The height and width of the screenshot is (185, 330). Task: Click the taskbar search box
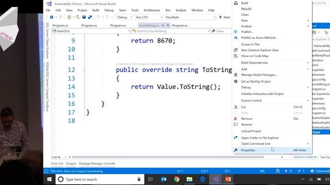(x=100, y=179)
